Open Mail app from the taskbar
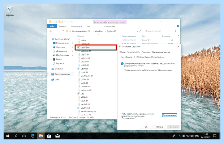Viewport: 224px width, 143px height. pos(57,136)
